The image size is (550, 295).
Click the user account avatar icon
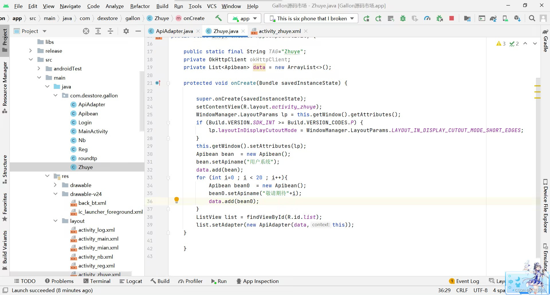point(543,18)
